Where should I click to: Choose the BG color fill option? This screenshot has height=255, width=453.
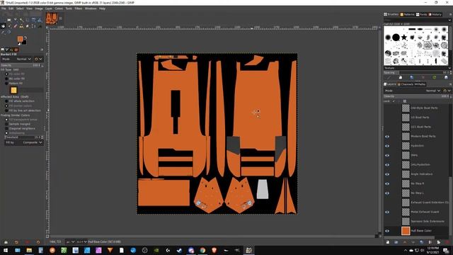[6, 79]
